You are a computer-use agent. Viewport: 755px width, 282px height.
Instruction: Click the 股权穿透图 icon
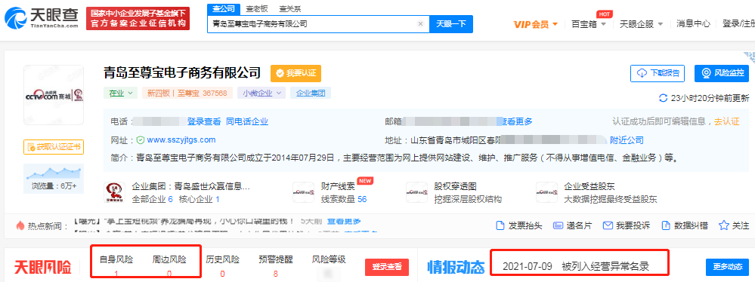point(417,192)
